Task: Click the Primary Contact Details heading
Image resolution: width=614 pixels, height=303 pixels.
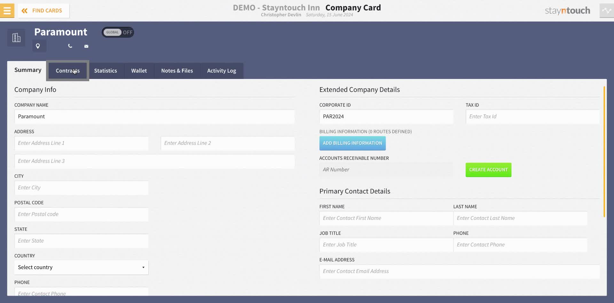Action: tap(355, 191)
